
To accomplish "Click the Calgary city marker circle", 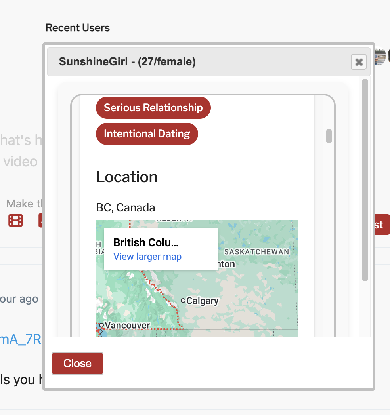I will (183, 301).
